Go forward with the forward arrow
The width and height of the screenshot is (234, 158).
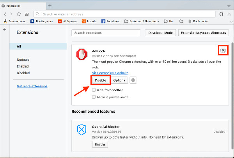click(x=11, y=14)
